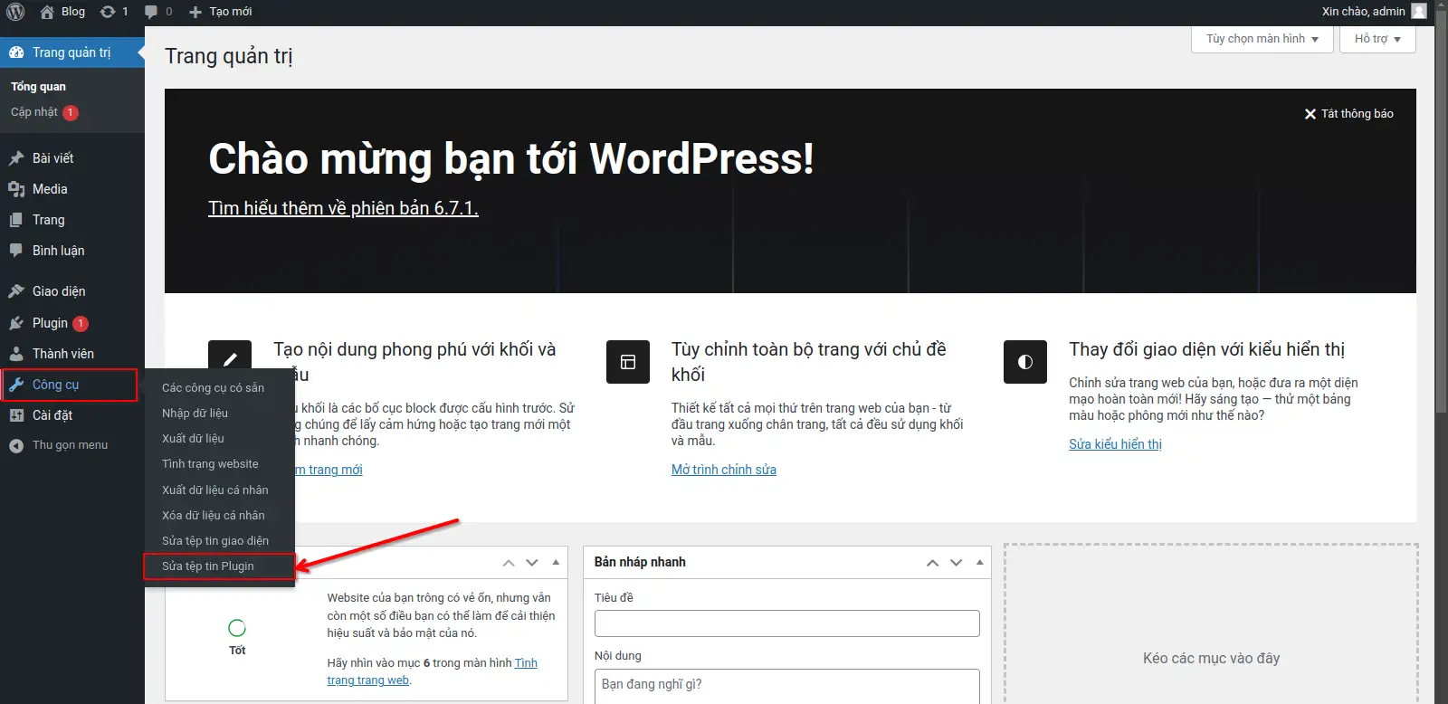1448x704 pixels.
Task: Select Sửa tệp tin Plugin submenu item
Action: click(x=208, y=566)
